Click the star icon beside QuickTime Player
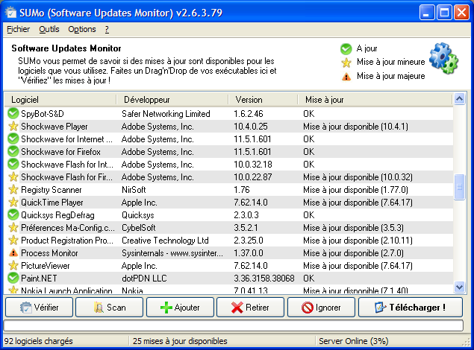This screenshot has height=350, width=474. [13, 202]
